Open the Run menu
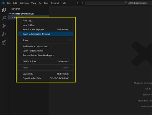This screenshot has height=115, width=152. click(46, 3)
